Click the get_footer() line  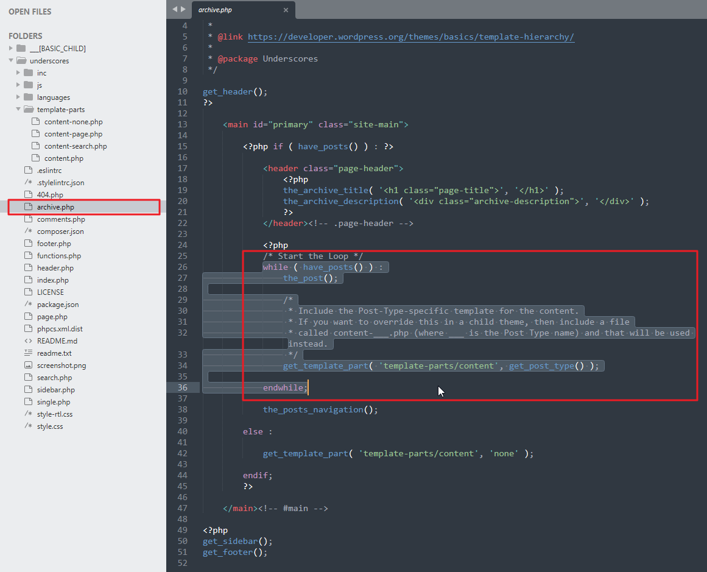(235, 552)
